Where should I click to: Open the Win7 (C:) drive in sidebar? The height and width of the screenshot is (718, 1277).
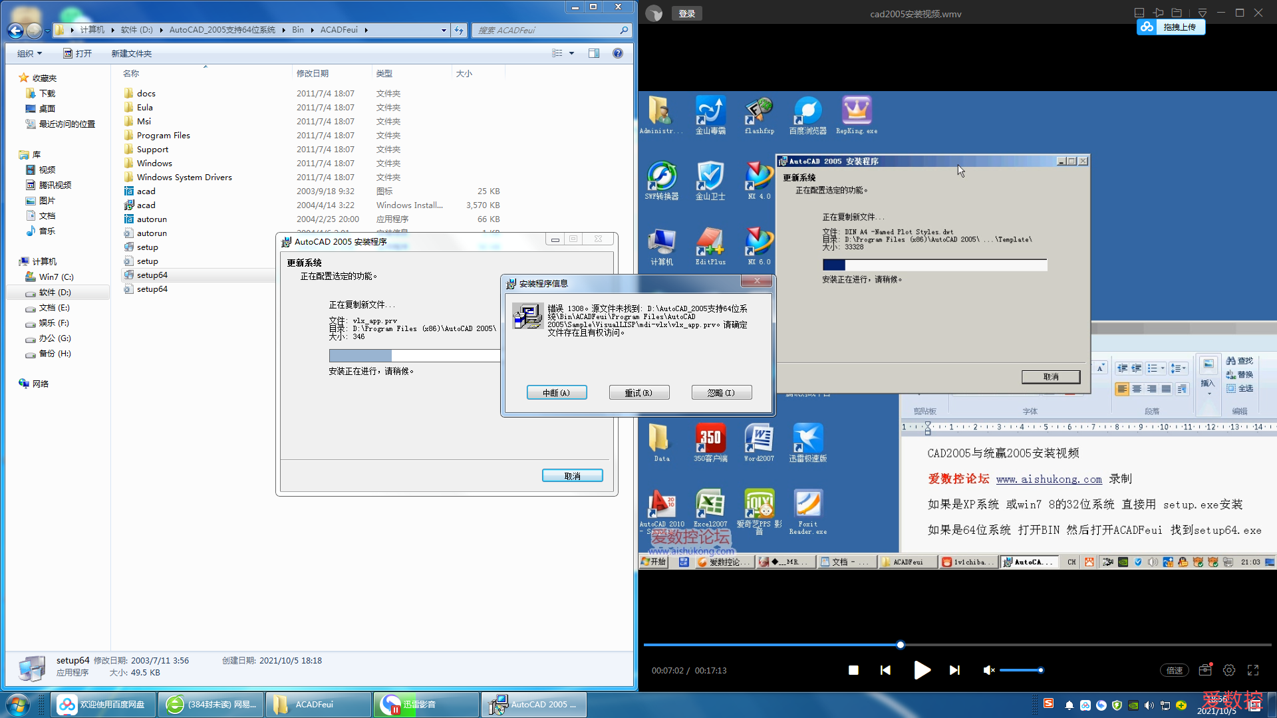[56, 277]
